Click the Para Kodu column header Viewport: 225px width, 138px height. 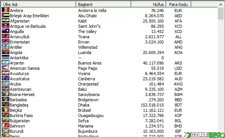tap(178, 4)
